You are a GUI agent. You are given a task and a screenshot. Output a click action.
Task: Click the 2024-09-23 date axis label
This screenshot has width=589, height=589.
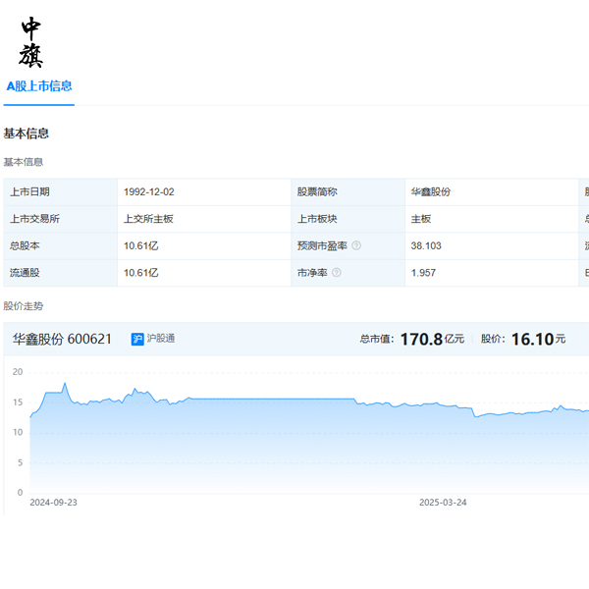pyautogui.click(x=53, y=502)
